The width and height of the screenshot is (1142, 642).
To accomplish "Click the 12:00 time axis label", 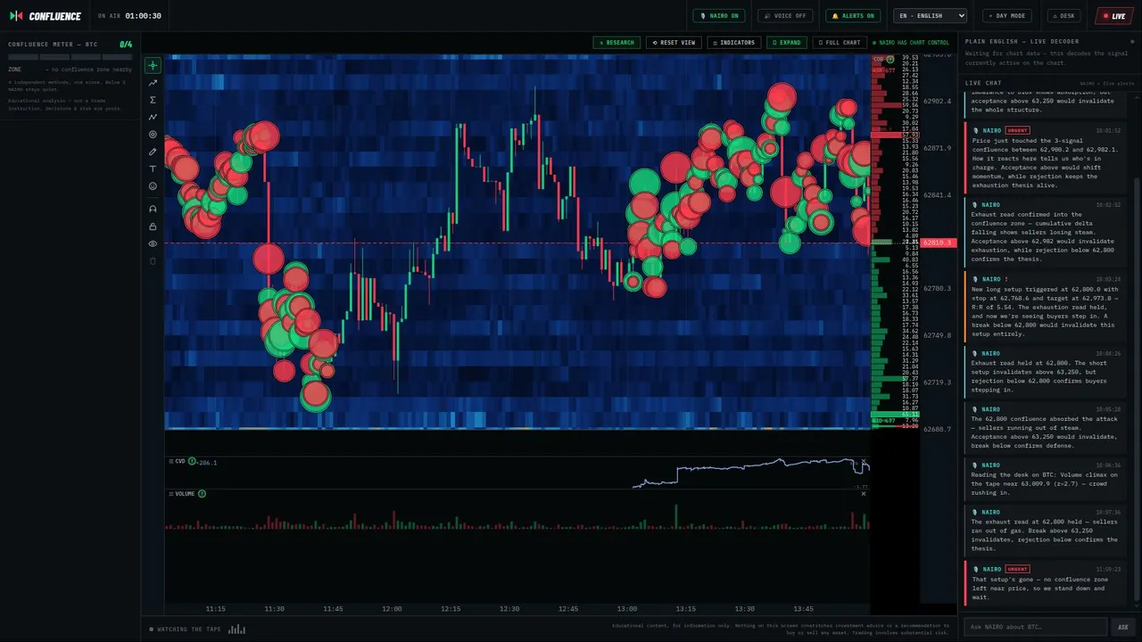I will coord(392,609).
